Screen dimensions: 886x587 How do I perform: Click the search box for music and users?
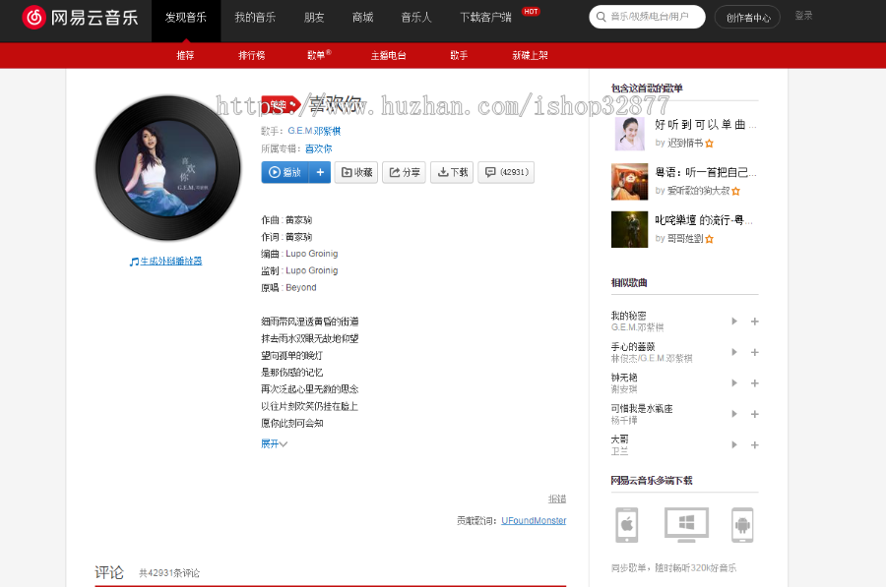648,17
